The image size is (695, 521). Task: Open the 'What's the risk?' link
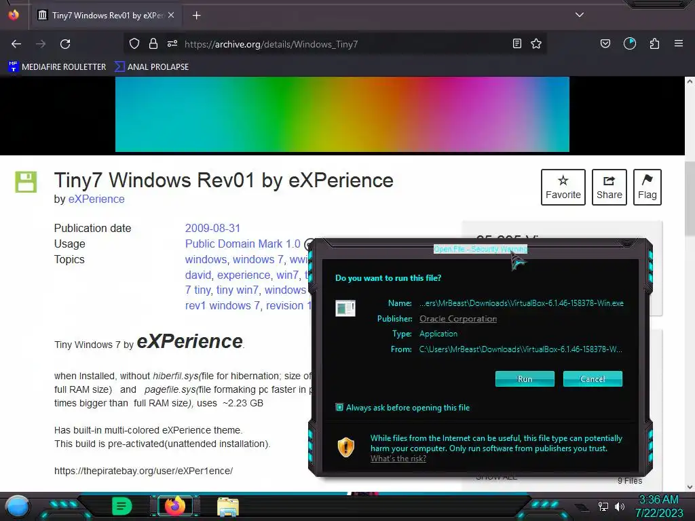click(398, 459)
